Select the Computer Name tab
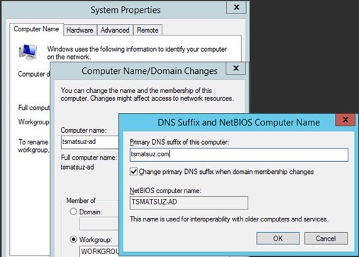This screenshot has width=359, height=257. click(36, 29)
